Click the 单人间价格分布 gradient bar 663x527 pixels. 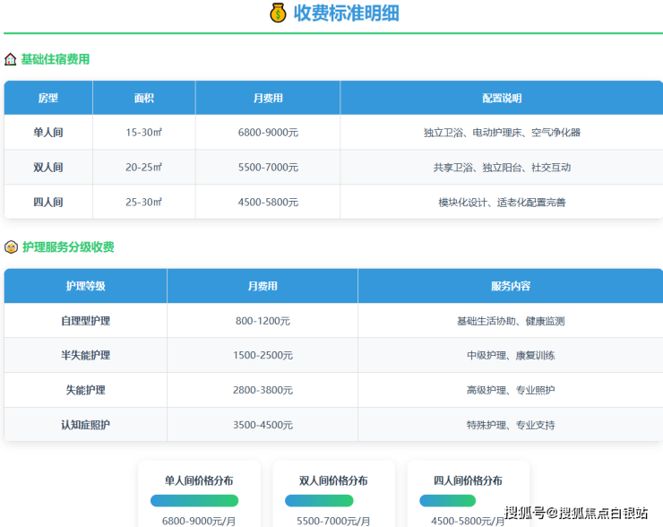[194, 500]
